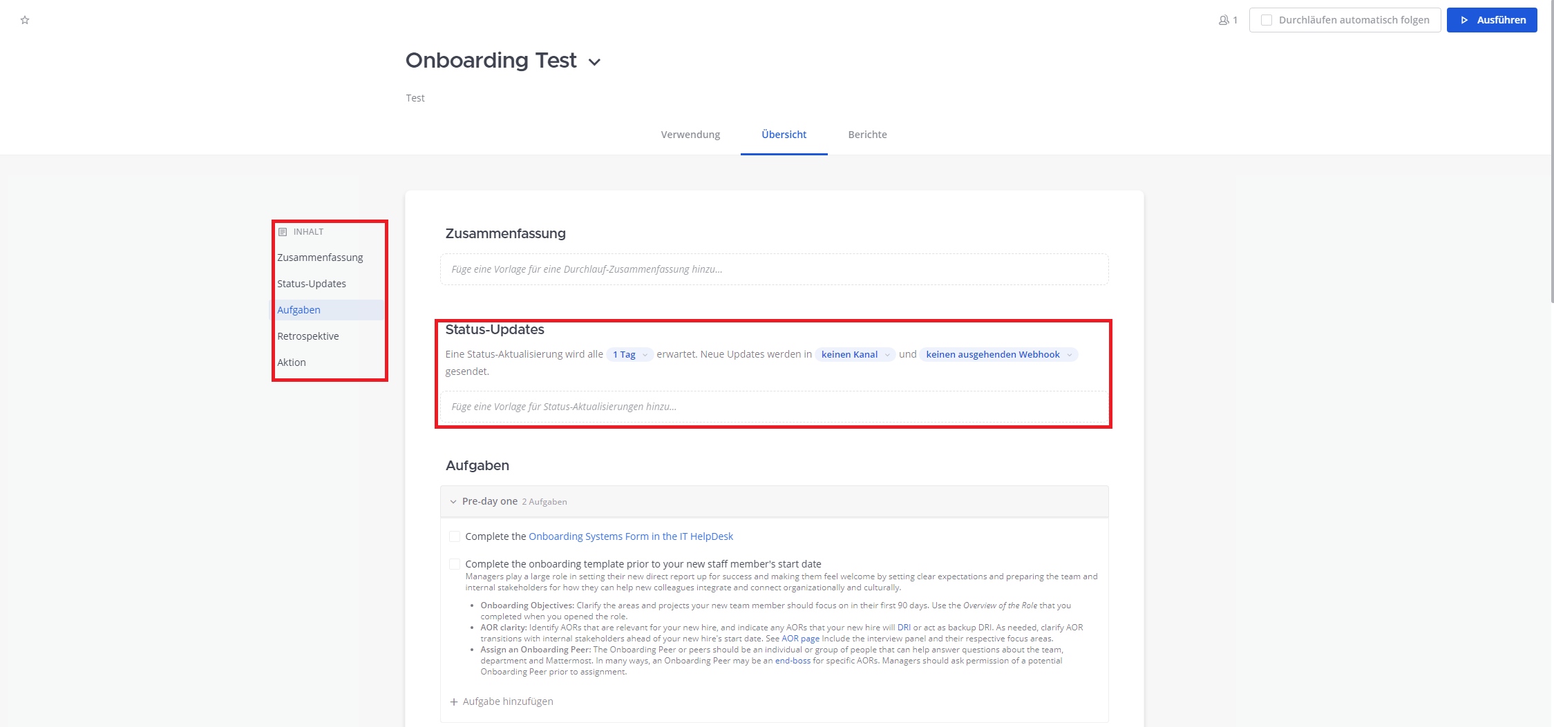Image resolution: width=1554 pixels, height=727 pixels.
Task: Open Onboarding Systems Form HelpDesk link
Action: [630, 536]
